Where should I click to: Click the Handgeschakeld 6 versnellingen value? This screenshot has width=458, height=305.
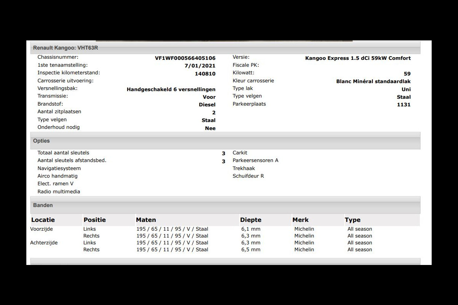coord(171,90)
